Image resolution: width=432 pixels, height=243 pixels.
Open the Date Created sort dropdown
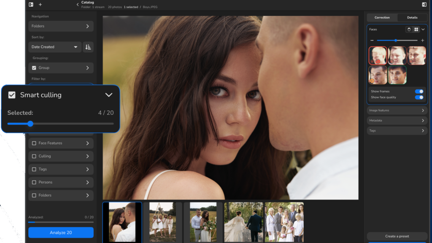point(54,47)
